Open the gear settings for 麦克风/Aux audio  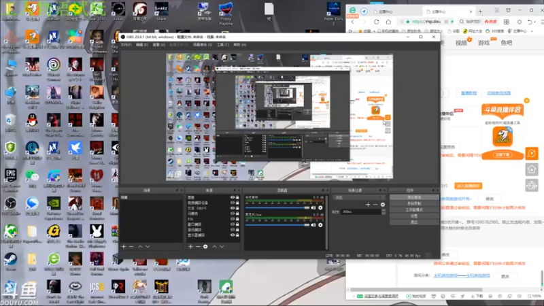pyautogui.click(x=320, y=225)
